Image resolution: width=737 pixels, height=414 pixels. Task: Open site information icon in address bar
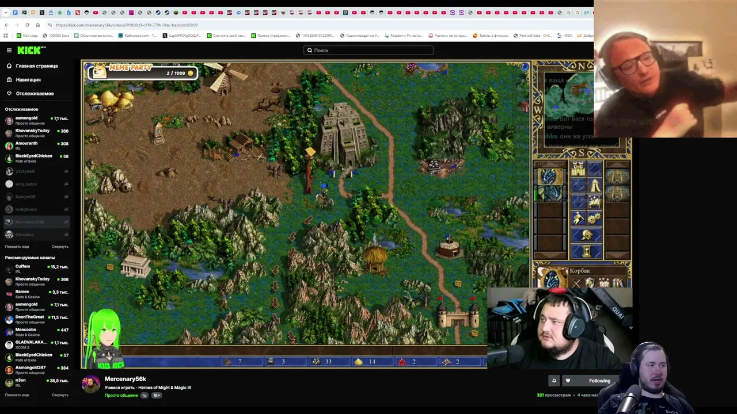click(50, 25)
